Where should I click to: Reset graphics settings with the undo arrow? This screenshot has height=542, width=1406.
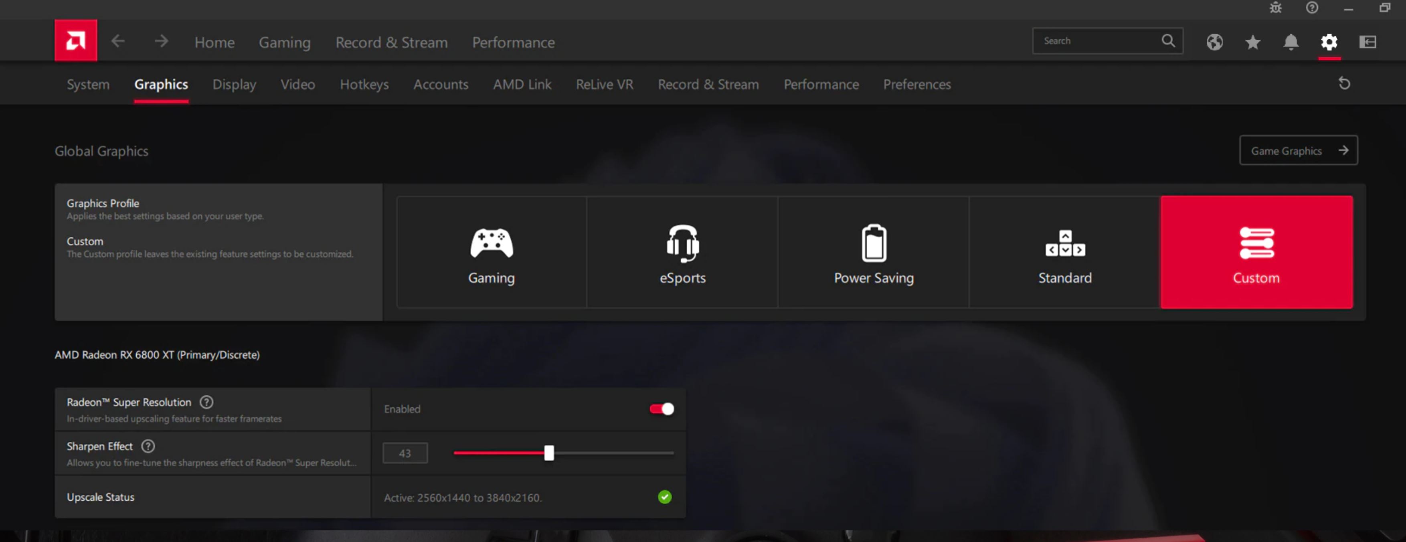[x=1344, y=83]
